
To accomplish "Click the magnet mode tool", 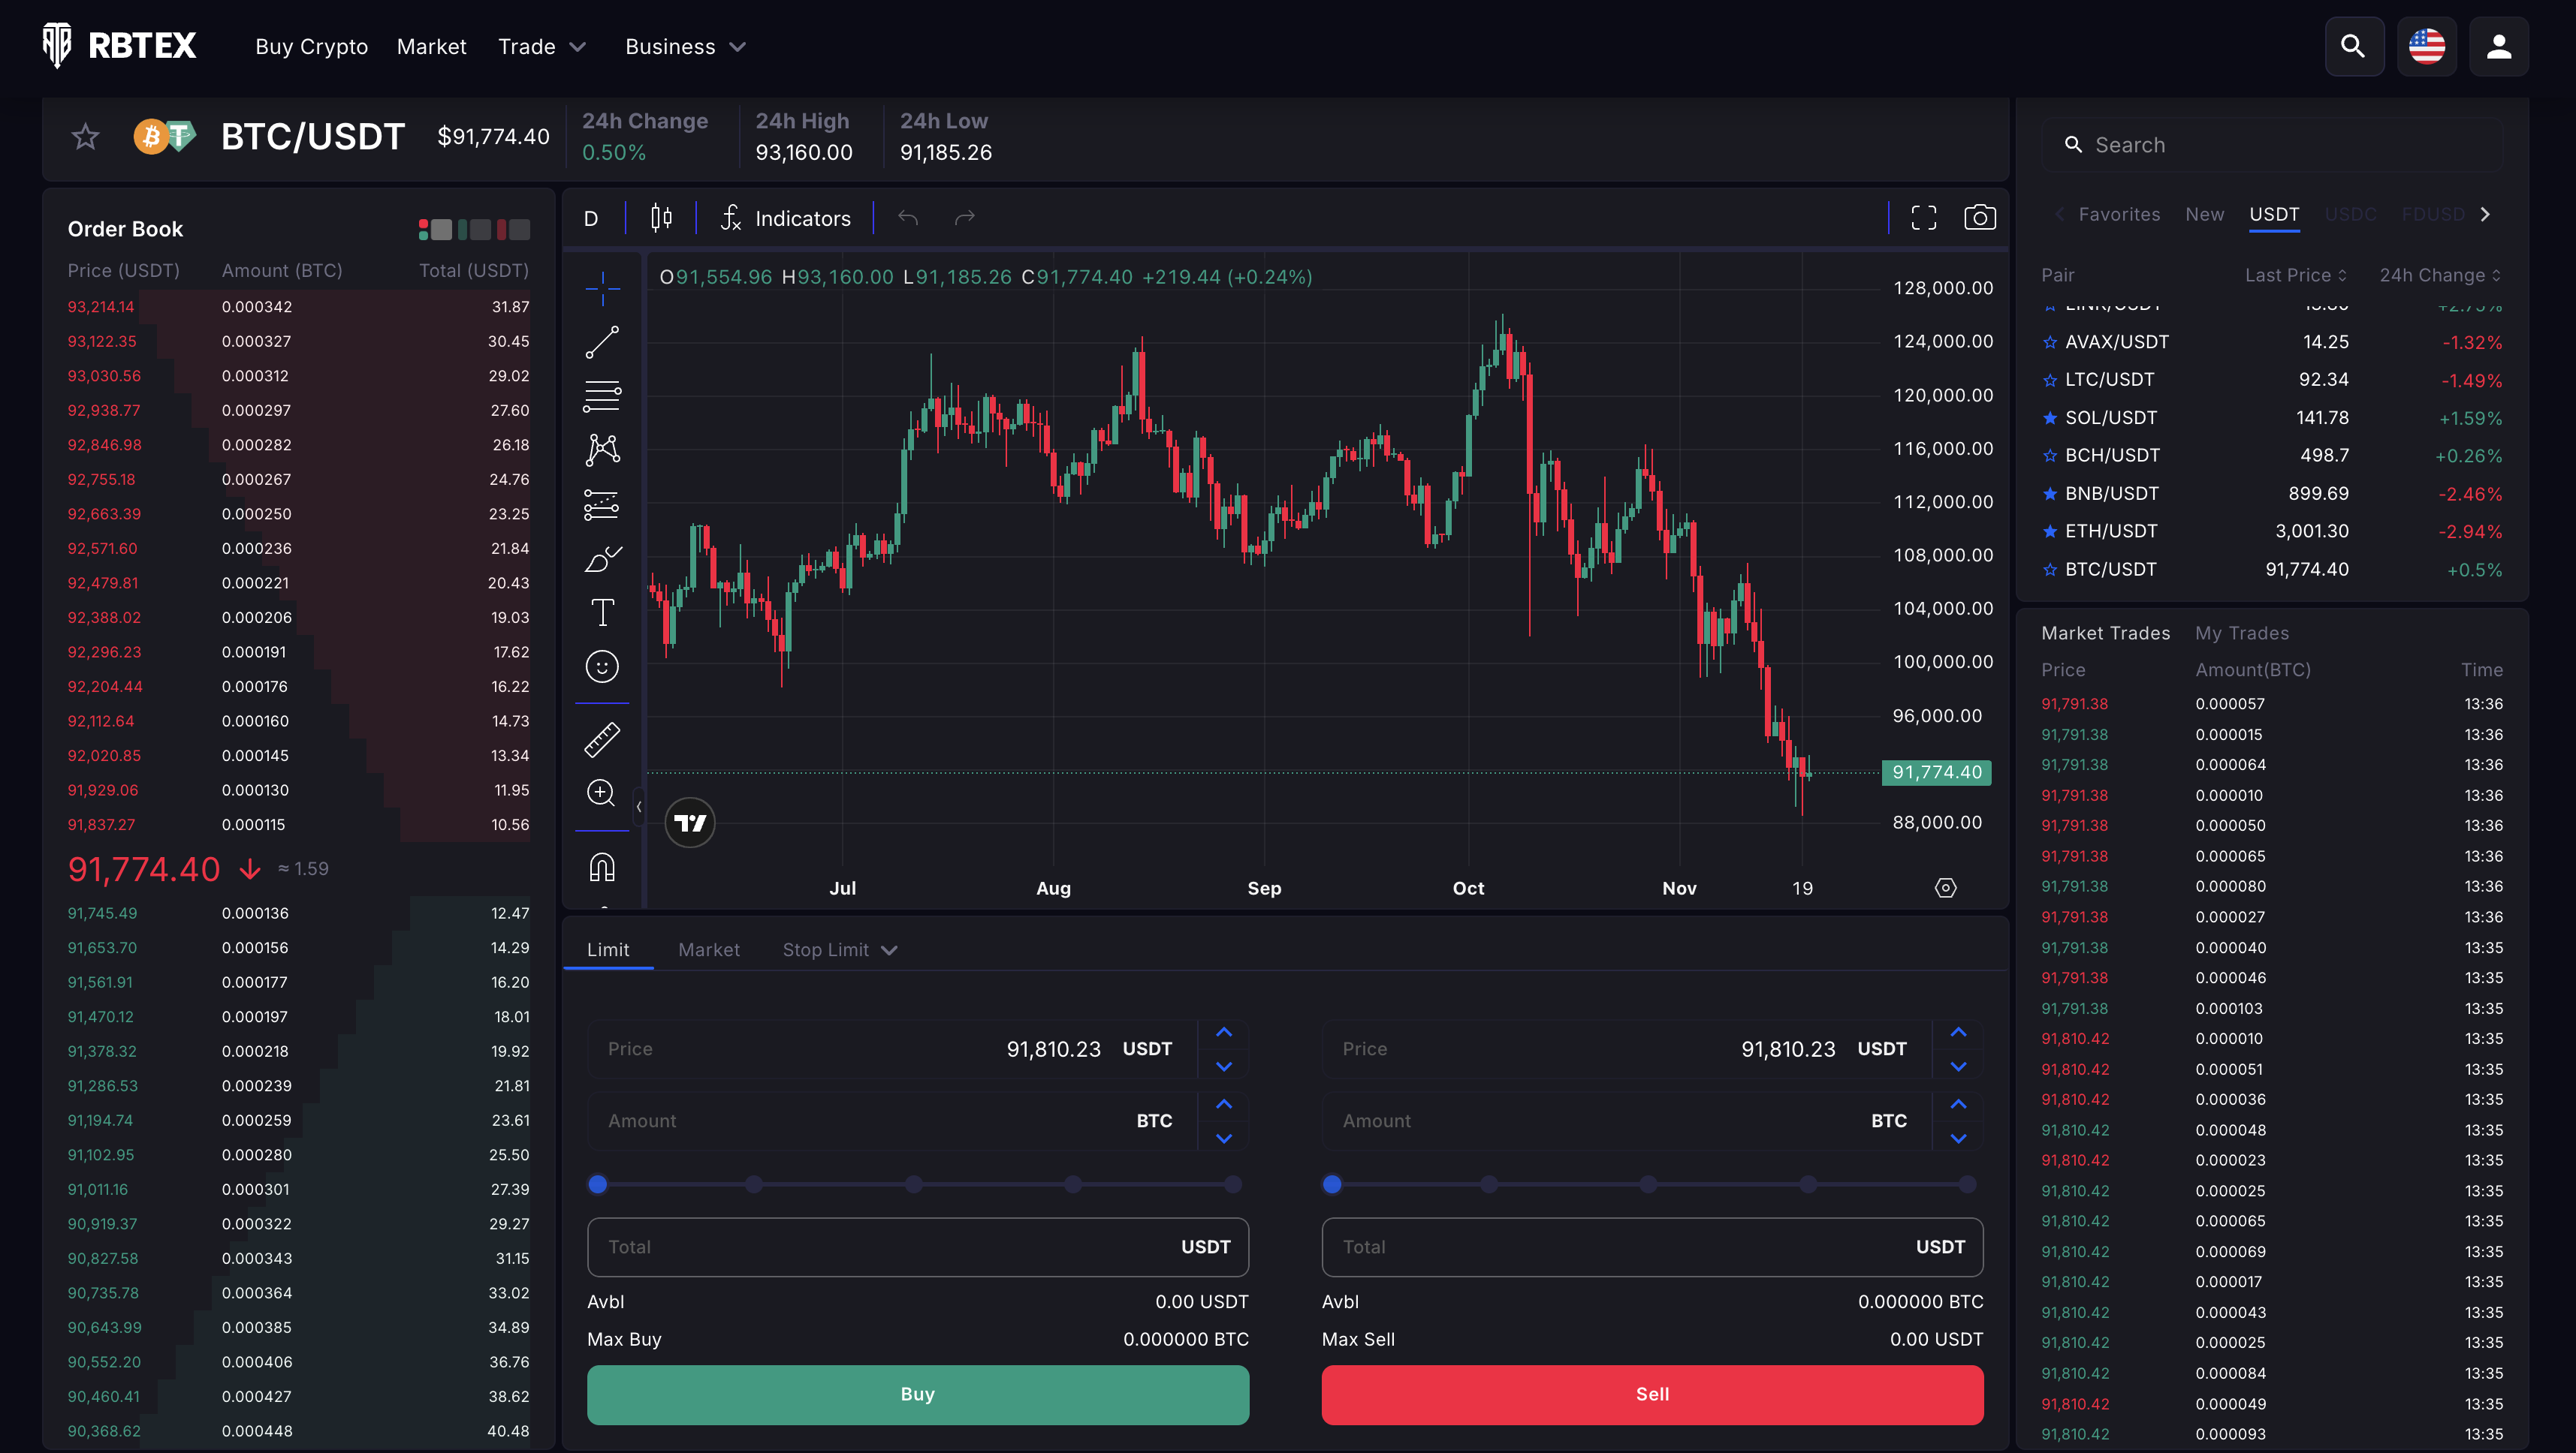I will point(602,866).
